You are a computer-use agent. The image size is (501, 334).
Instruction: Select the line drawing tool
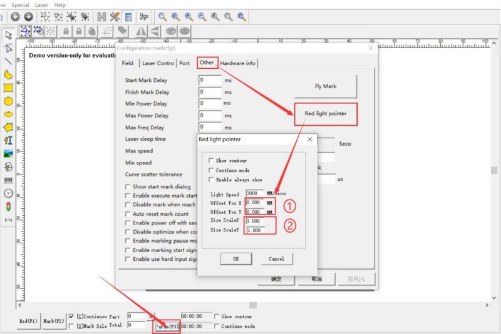[8, 61]
